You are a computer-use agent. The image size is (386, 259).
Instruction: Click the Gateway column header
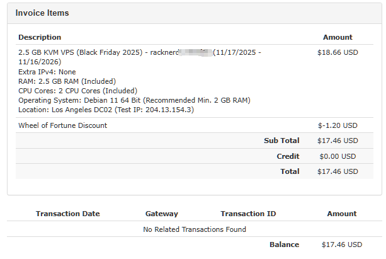coord(162,214)
